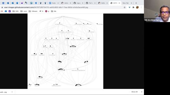The image size is (170, 95).
Task: View site info via the lock icon
Action: tap(2, 7)
